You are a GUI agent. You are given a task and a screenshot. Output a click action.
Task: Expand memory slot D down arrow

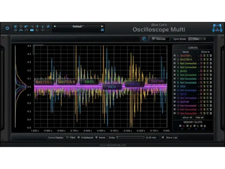(x=203, y=129)
